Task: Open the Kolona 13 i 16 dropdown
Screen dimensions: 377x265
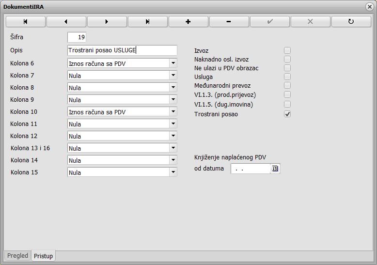Action: point(173,148)
